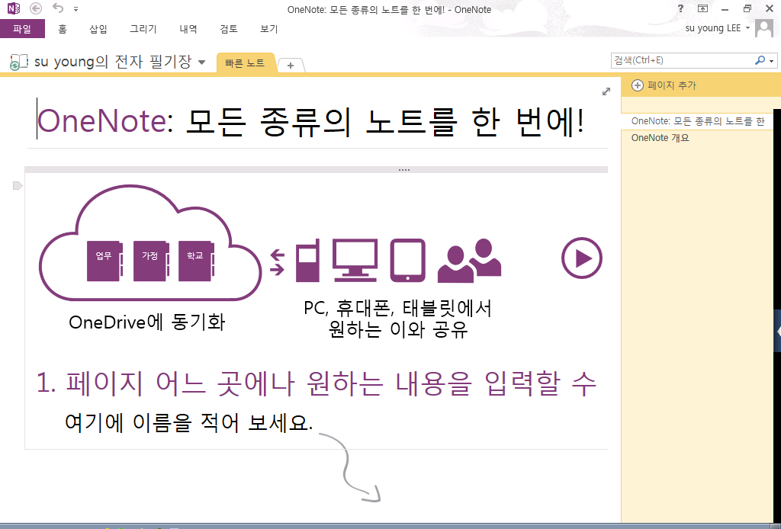Open the OneNote 개요 page
Screen dimensions: 781x529
pyautogui.click(x=660, y=138)
